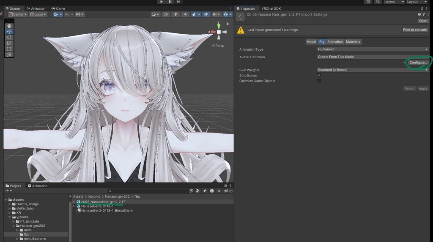
Task: Open Skin Weights dropdown
Action: click(373, 70)
